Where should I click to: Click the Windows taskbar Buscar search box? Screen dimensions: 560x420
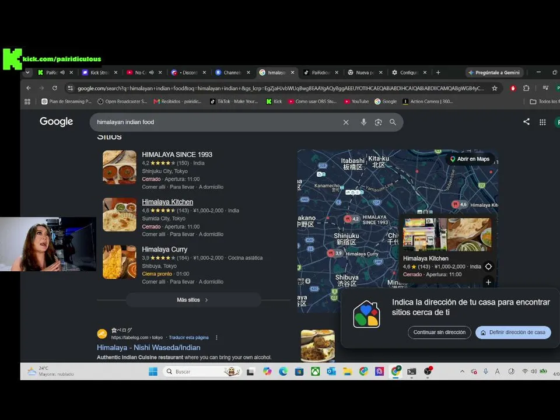[x=202, y=372]
